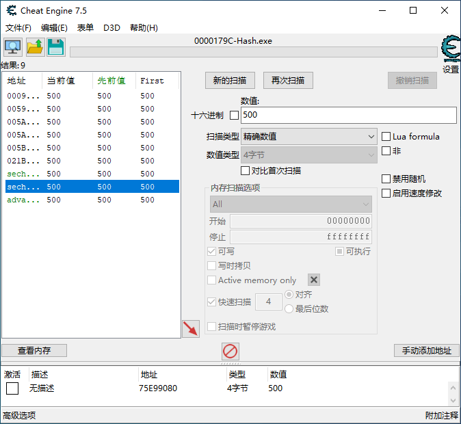Click the 4字节 type cell in address list
Screen dimensions: 461x424
237,388
